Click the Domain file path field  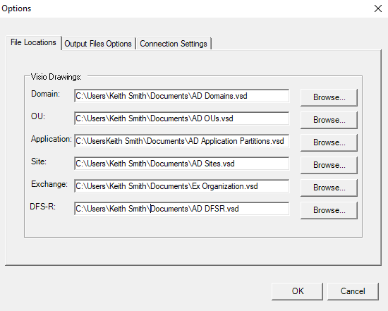181,96
